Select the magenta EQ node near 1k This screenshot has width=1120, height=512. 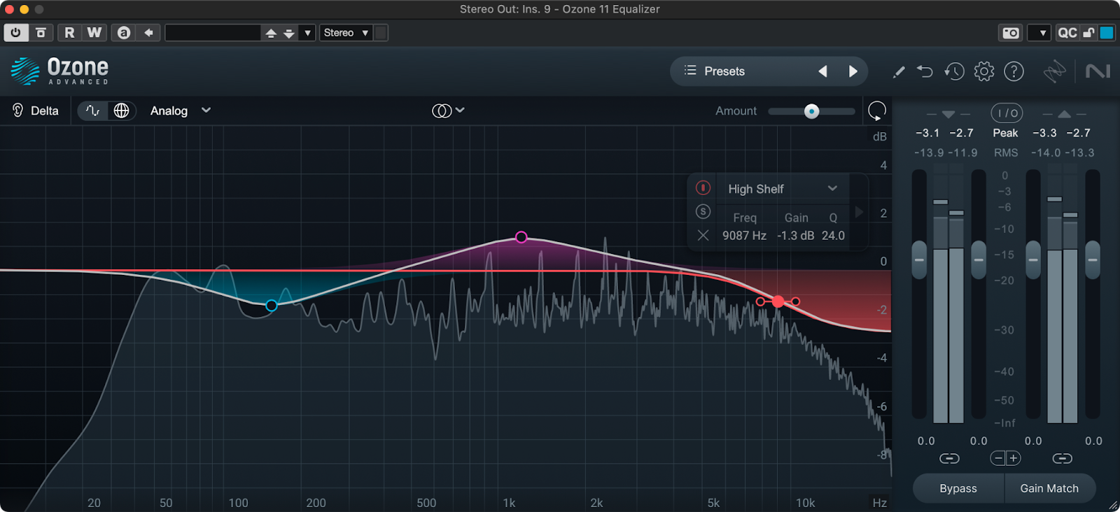tap(521, 237)
